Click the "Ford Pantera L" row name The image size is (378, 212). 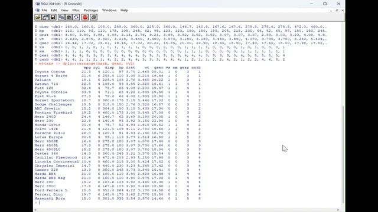(x=51, y=190)
